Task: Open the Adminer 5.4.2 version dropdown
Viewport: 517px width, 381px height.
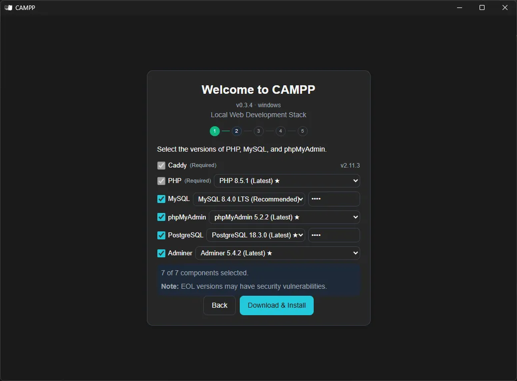Action: (278, 253)
